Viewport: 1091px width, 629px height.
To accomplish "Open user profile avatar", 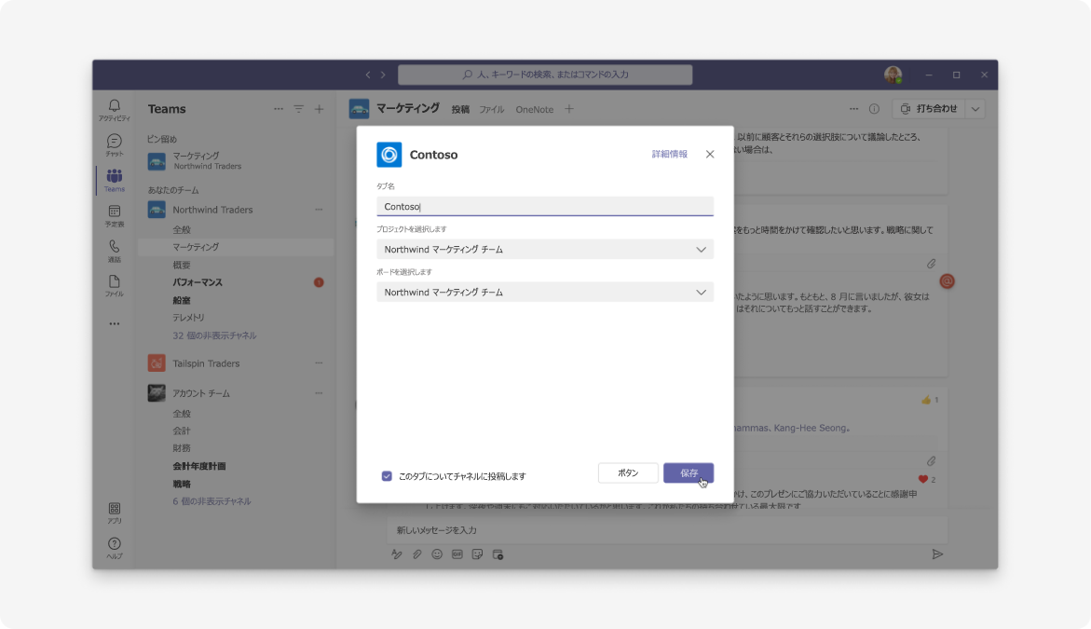I will [893, 75].
